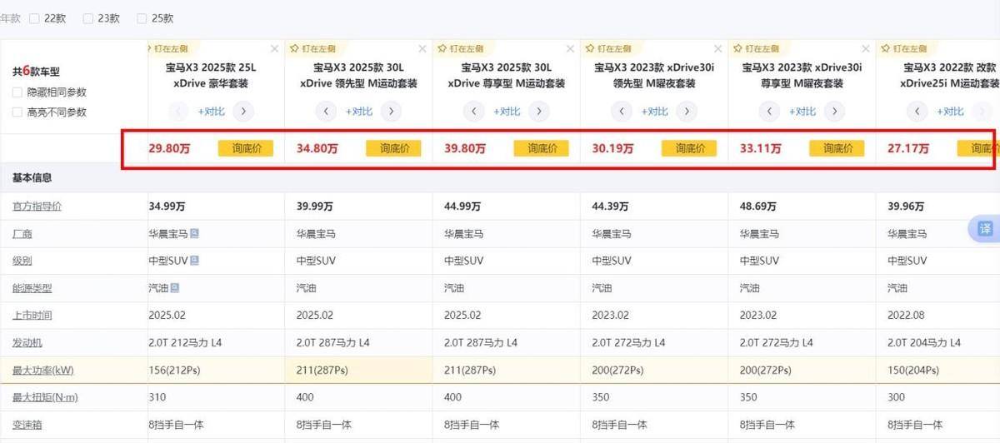Open the 上市时间 parameter link
Screen dimensions: 1000x443
[x=32, y=316]
